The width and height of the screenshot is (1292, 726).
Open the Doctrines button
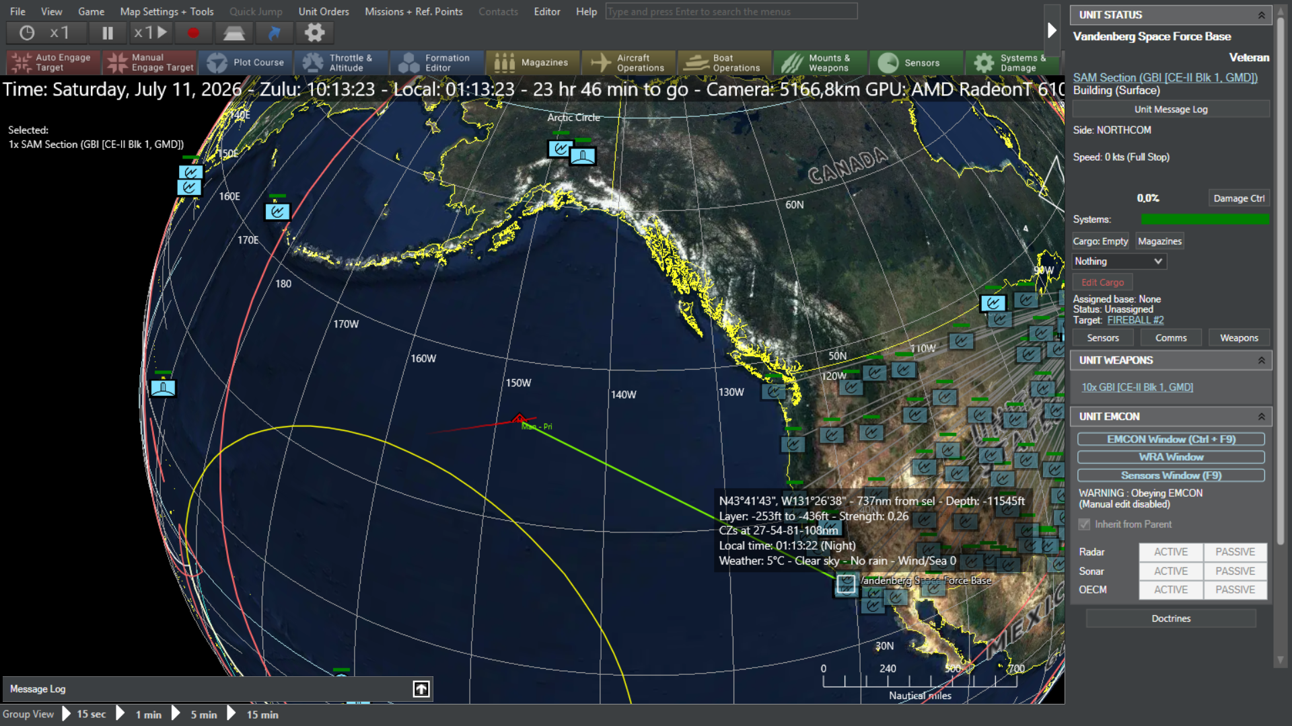click(1171, 618)
